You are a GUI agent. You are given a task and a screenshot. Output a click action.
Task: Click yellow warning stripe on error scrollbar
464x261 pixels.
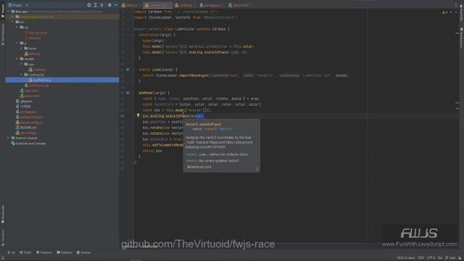pos(457,33)
